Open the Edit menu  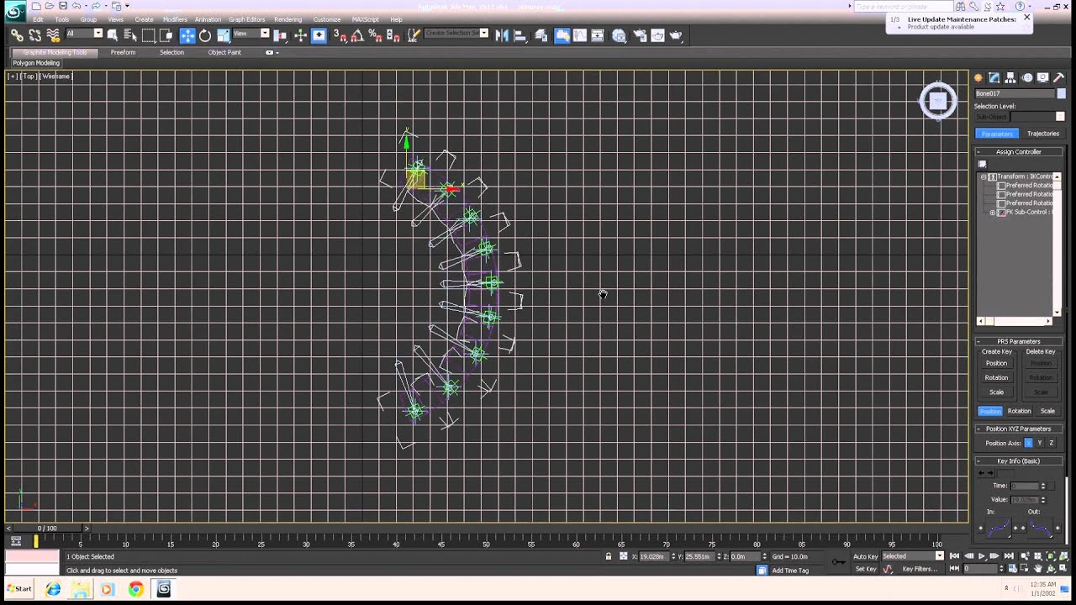[38, 19]
